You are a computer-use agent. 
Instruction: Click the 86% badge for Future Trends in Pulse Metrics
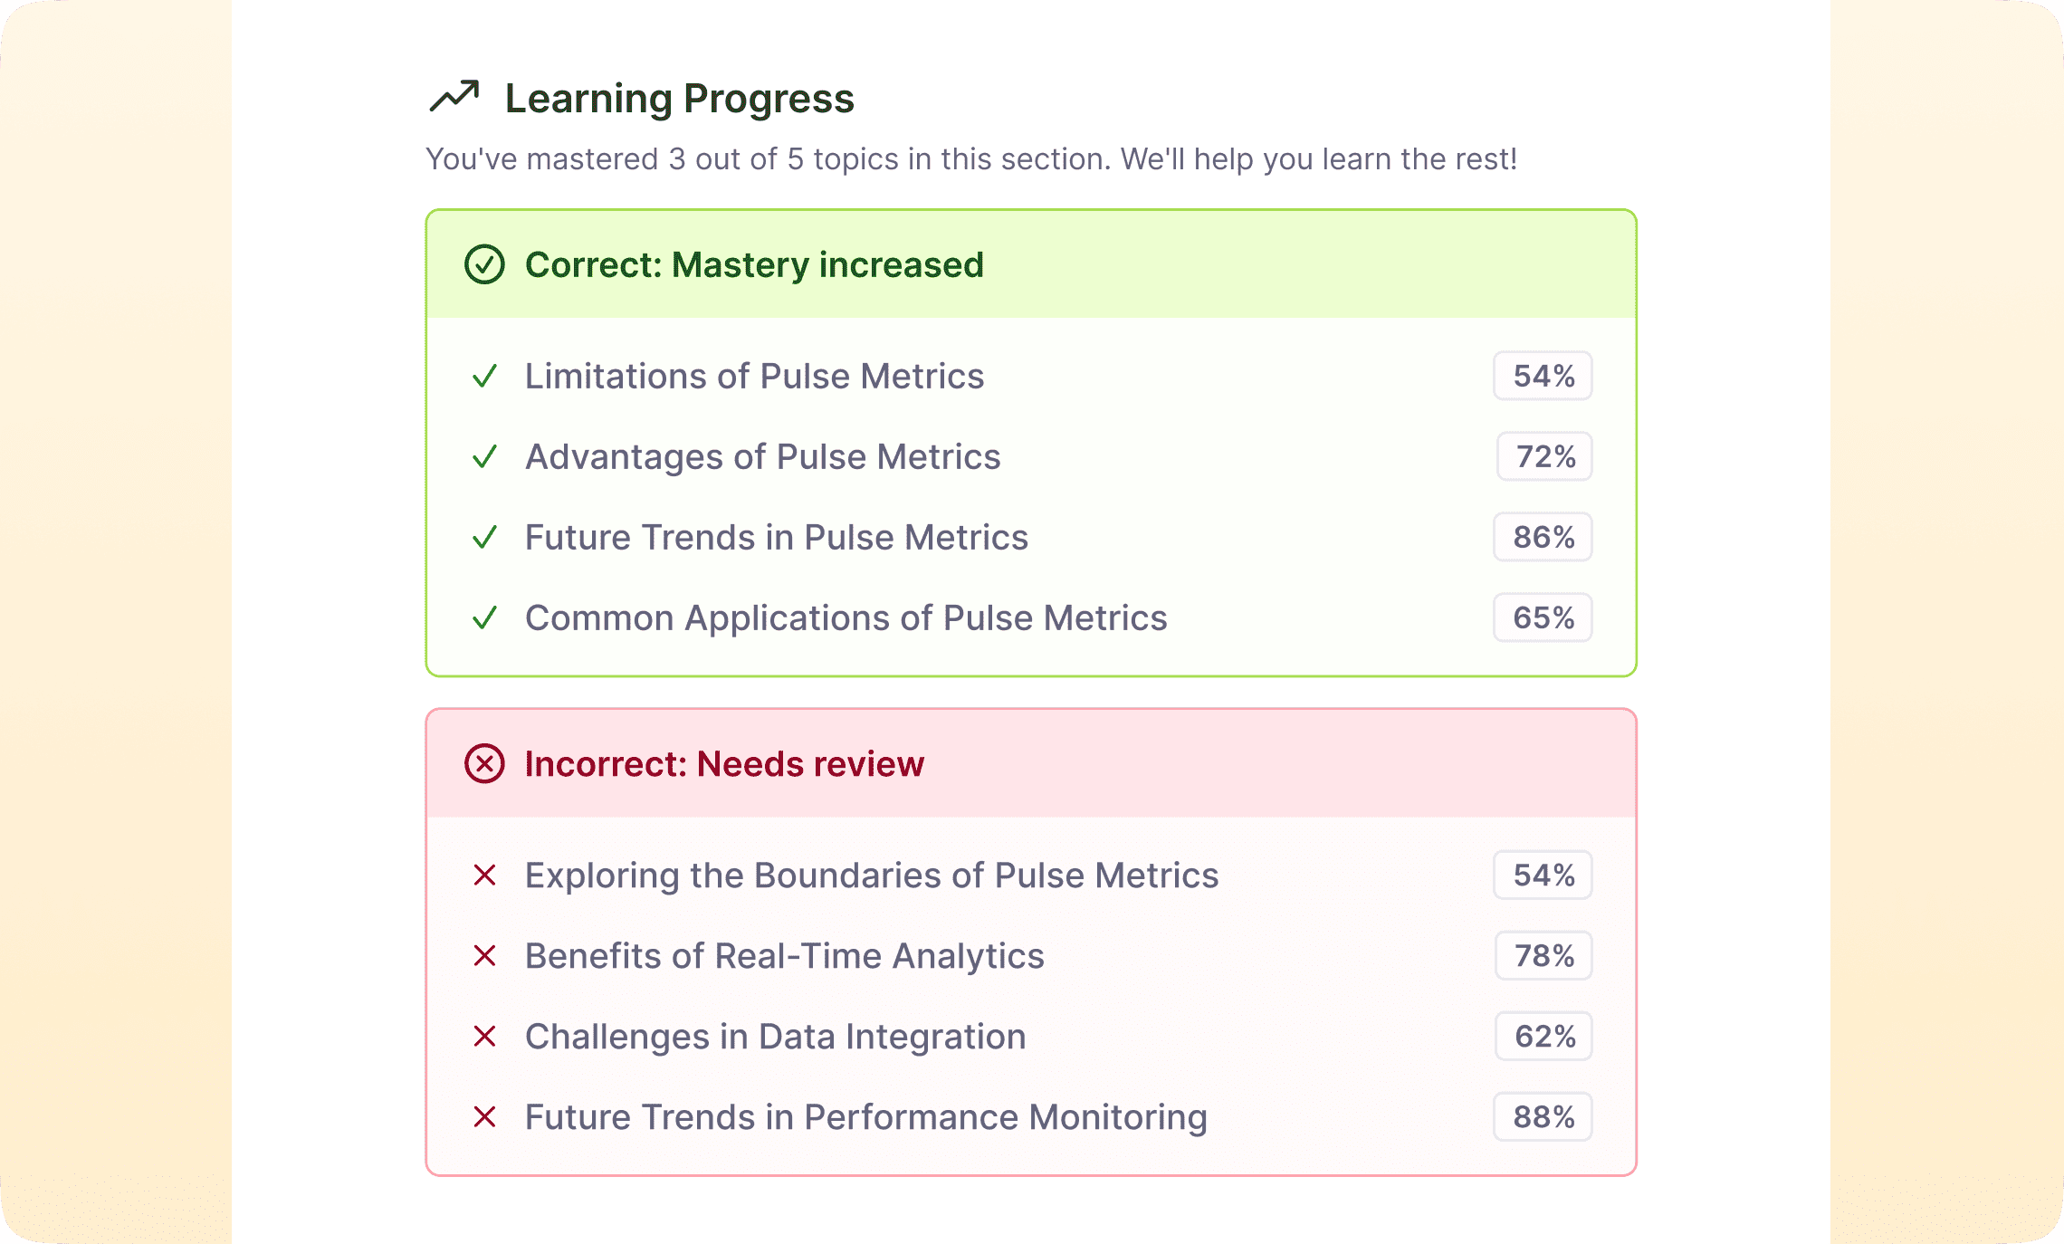[x=1542, y=537]
